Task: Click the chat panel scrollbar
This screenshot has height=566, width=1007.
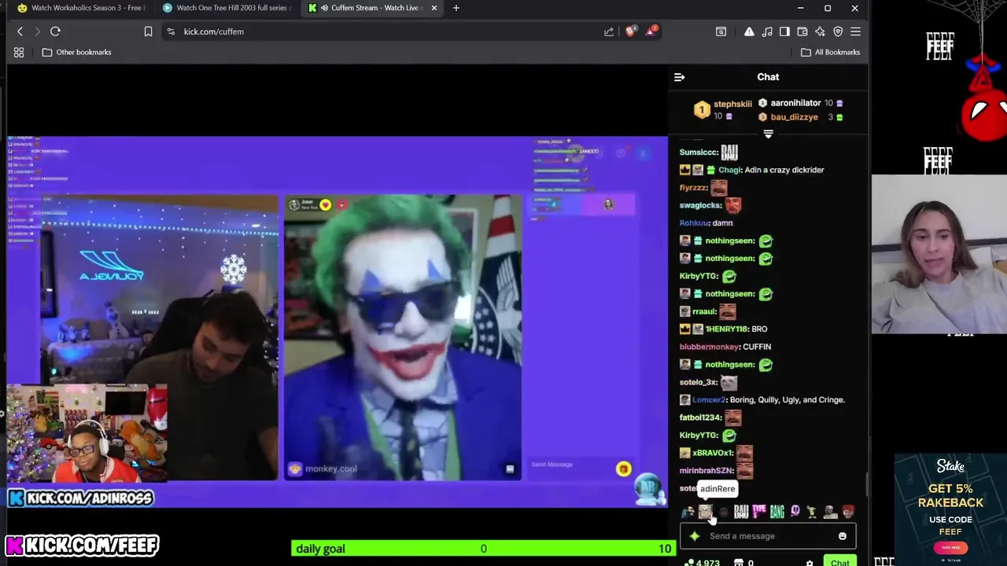Action: point(866,483)
